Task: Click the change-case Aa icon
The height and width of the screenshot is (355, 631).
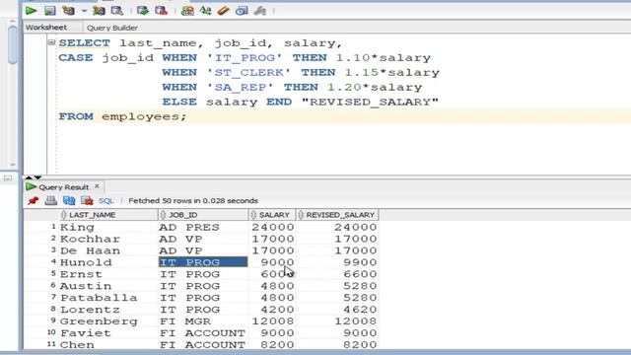Action: 205,11
